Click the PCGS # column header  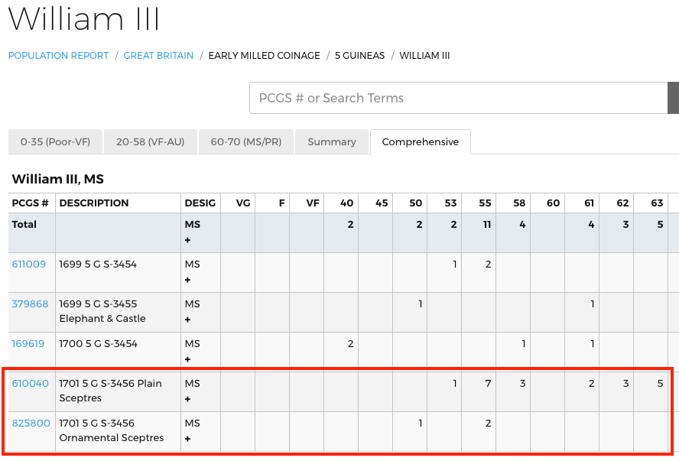[31, 203]
